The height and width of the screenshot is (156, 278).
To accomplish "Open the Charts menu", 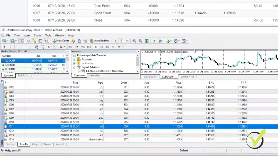I will 37,35.
